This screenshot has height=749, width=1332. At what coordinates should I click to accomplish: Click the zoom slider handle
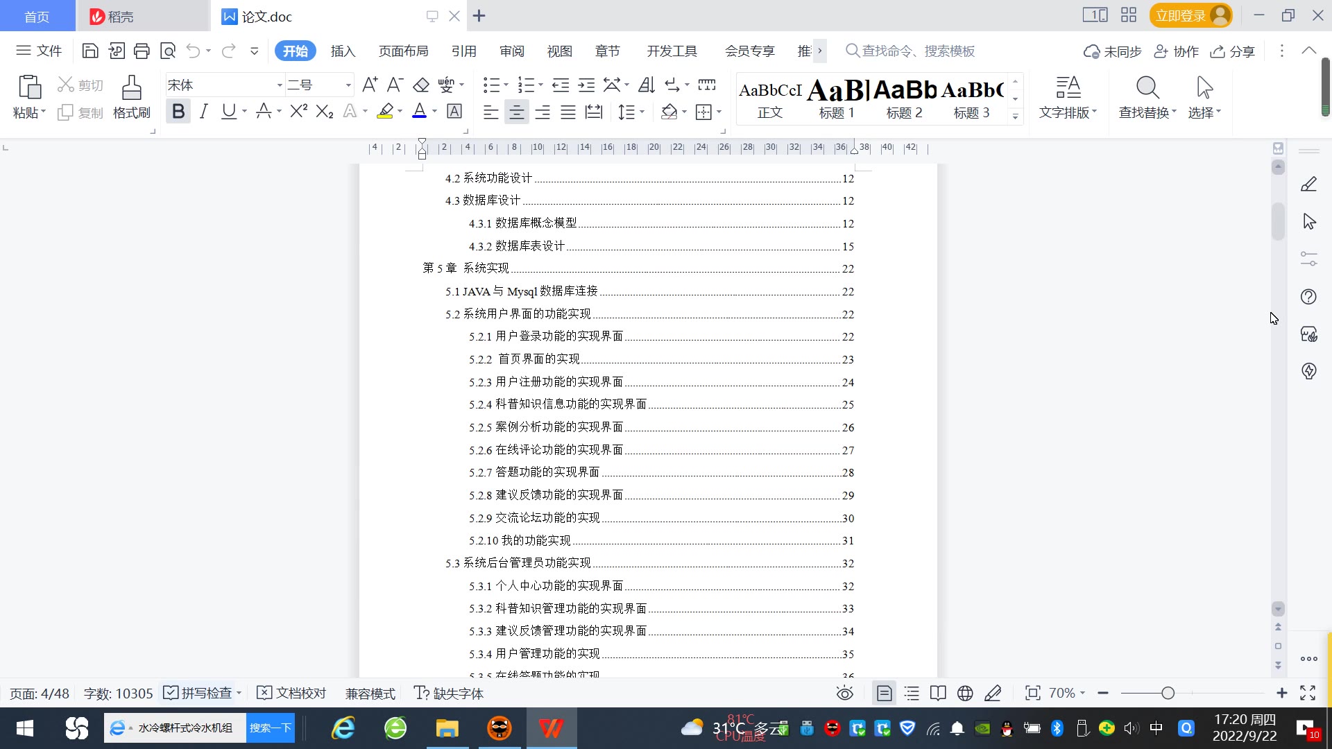tap(1168, 693)
